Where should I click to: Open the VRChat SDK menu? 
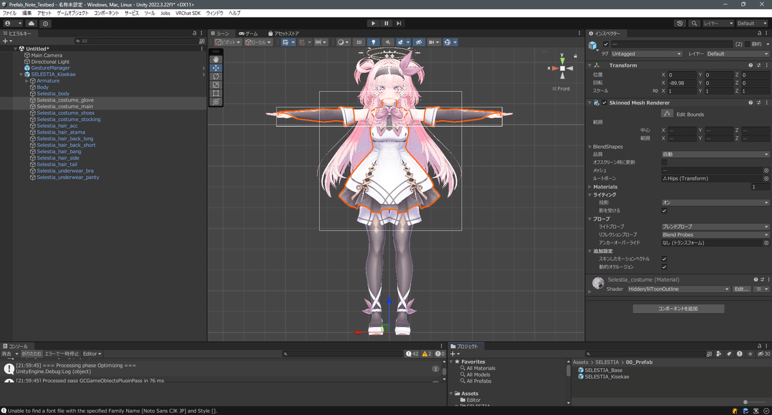pyautogui.click(x=188, y=12)
